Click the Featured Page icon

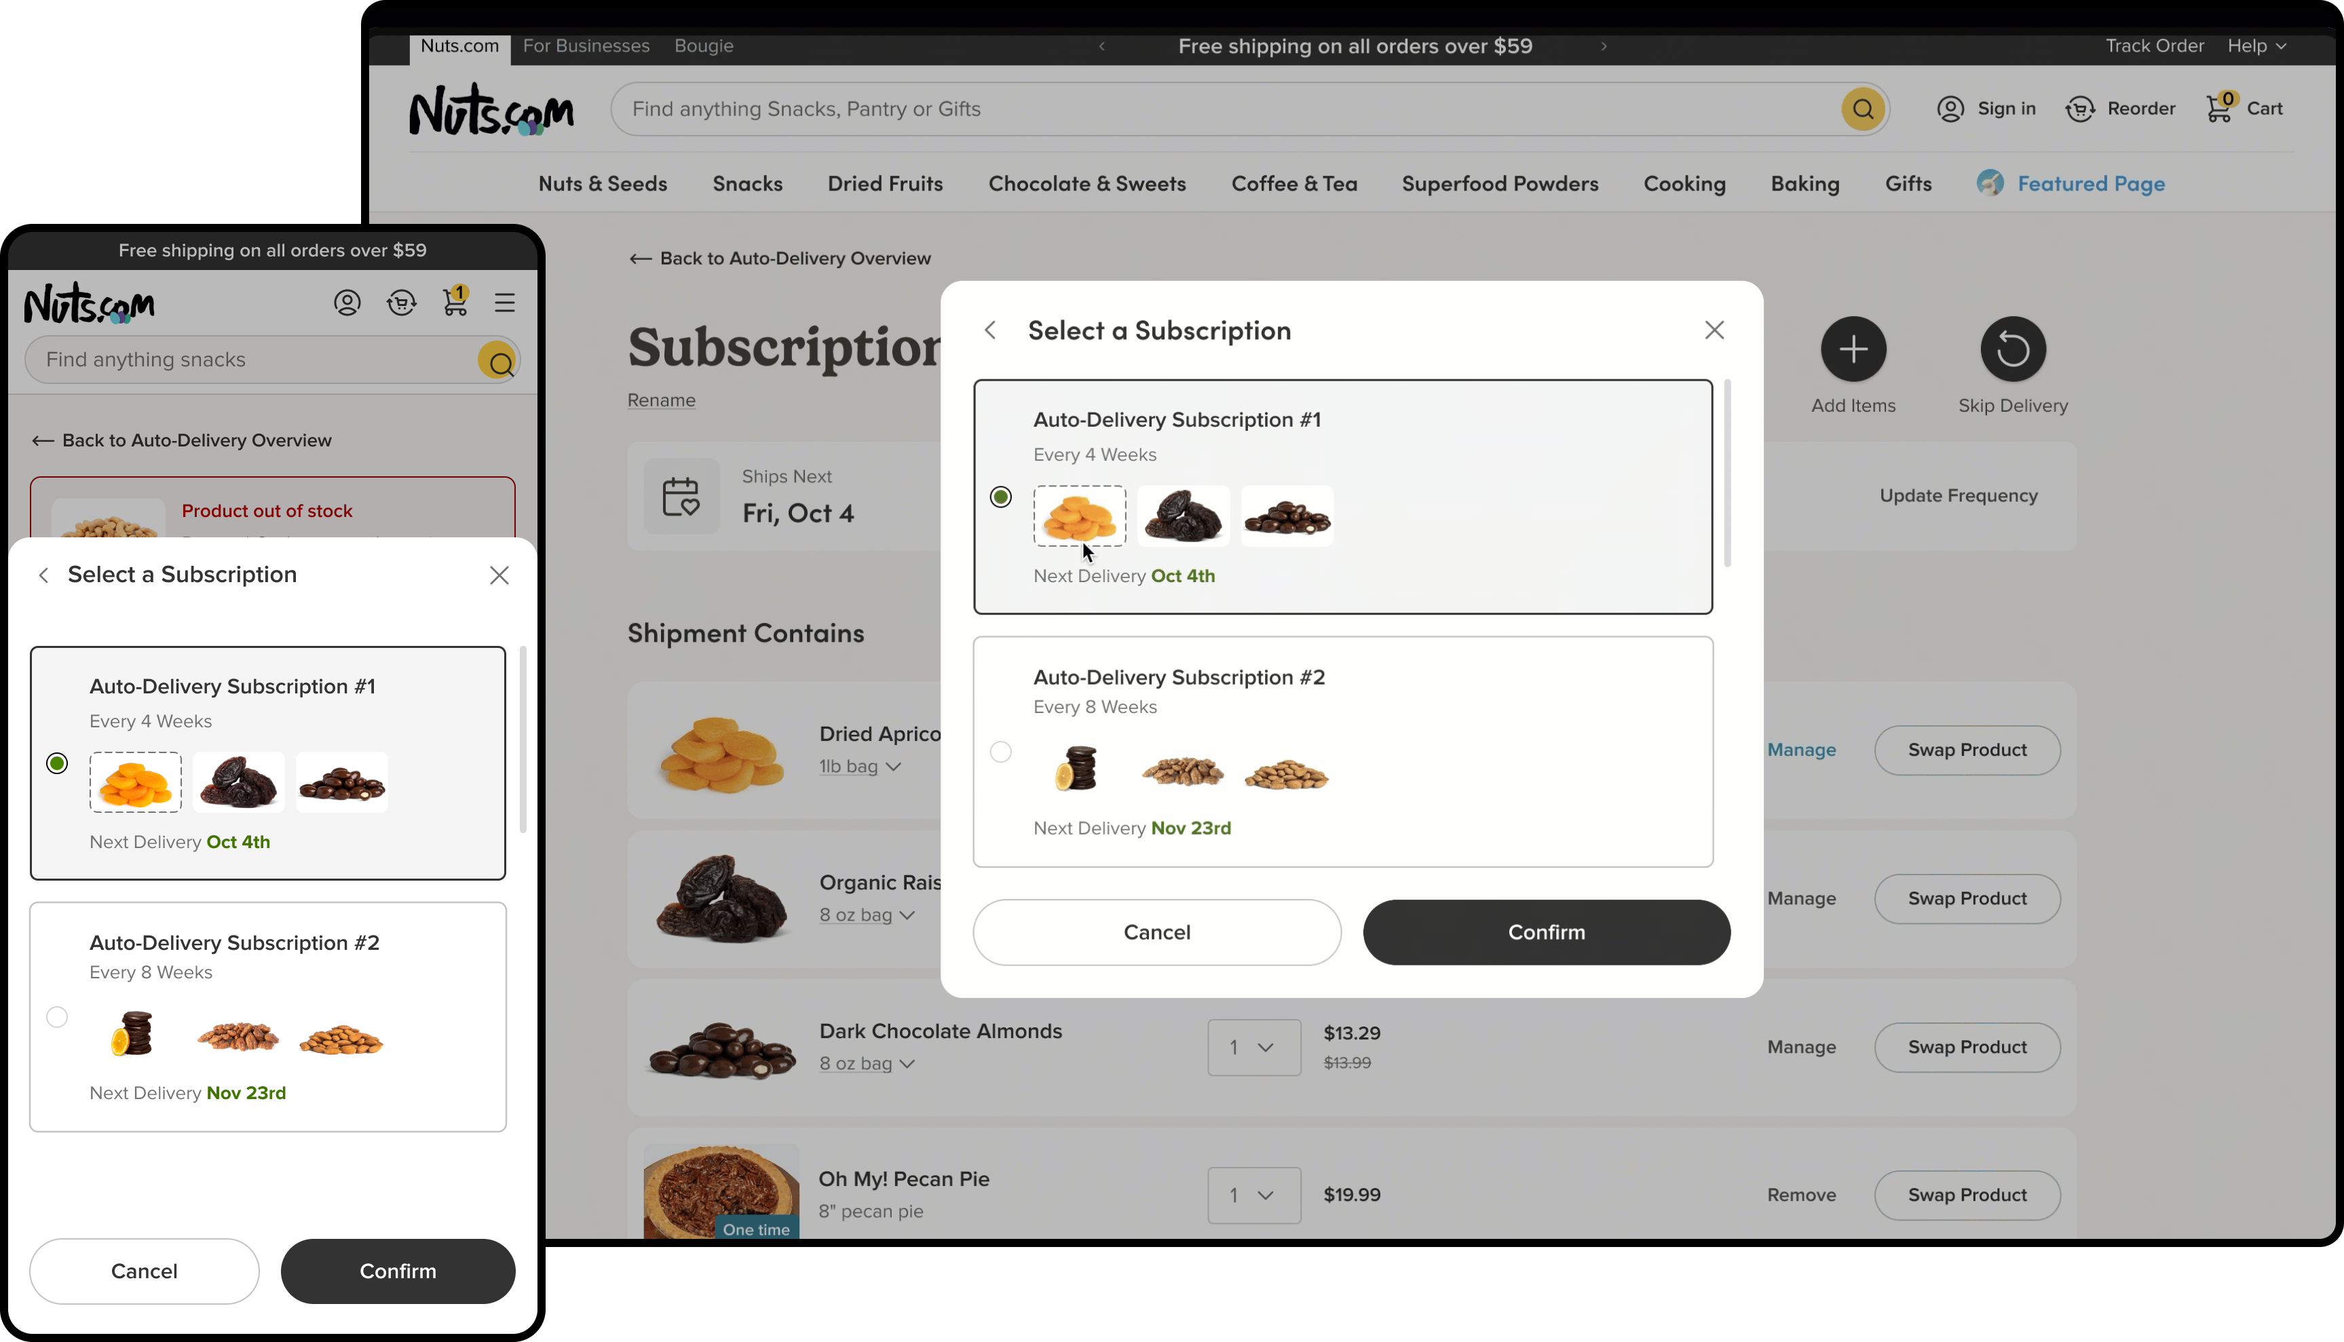[x=1990, y=183]
